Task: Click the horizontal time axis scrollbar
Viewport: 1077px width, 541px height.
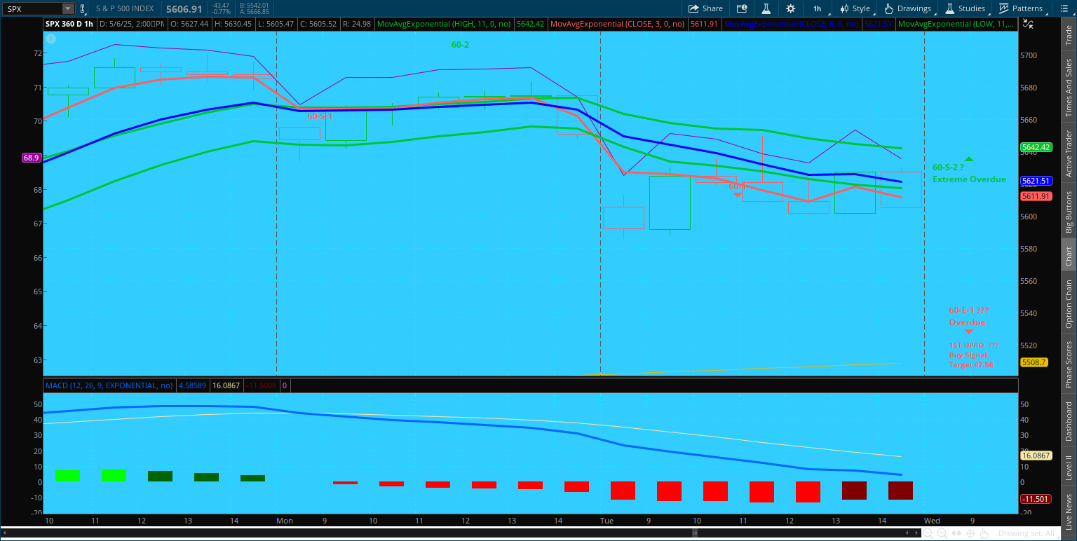Action: [694, 533]
